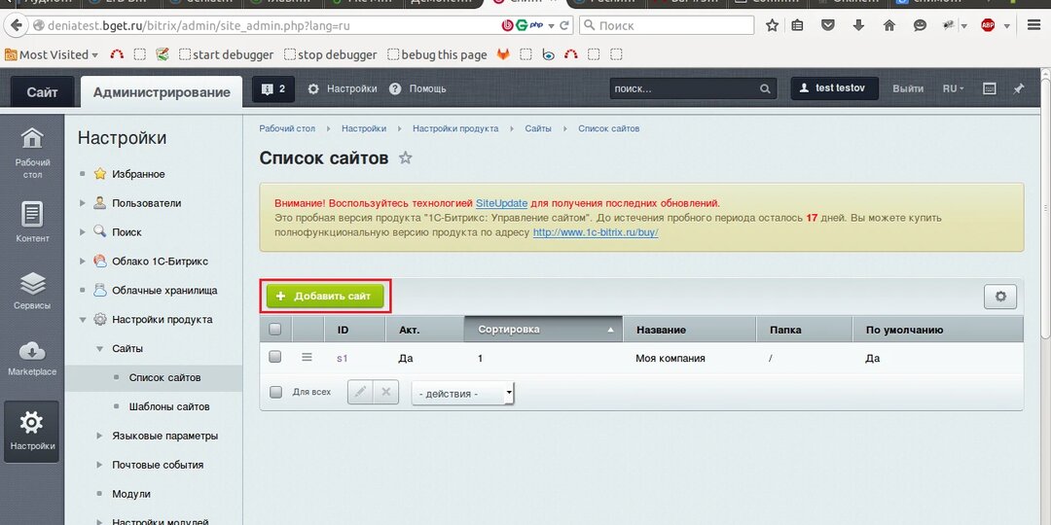Open Шаблоны сайтов menu item
Screen dimensions: 1051x525
tap(169, 406)
